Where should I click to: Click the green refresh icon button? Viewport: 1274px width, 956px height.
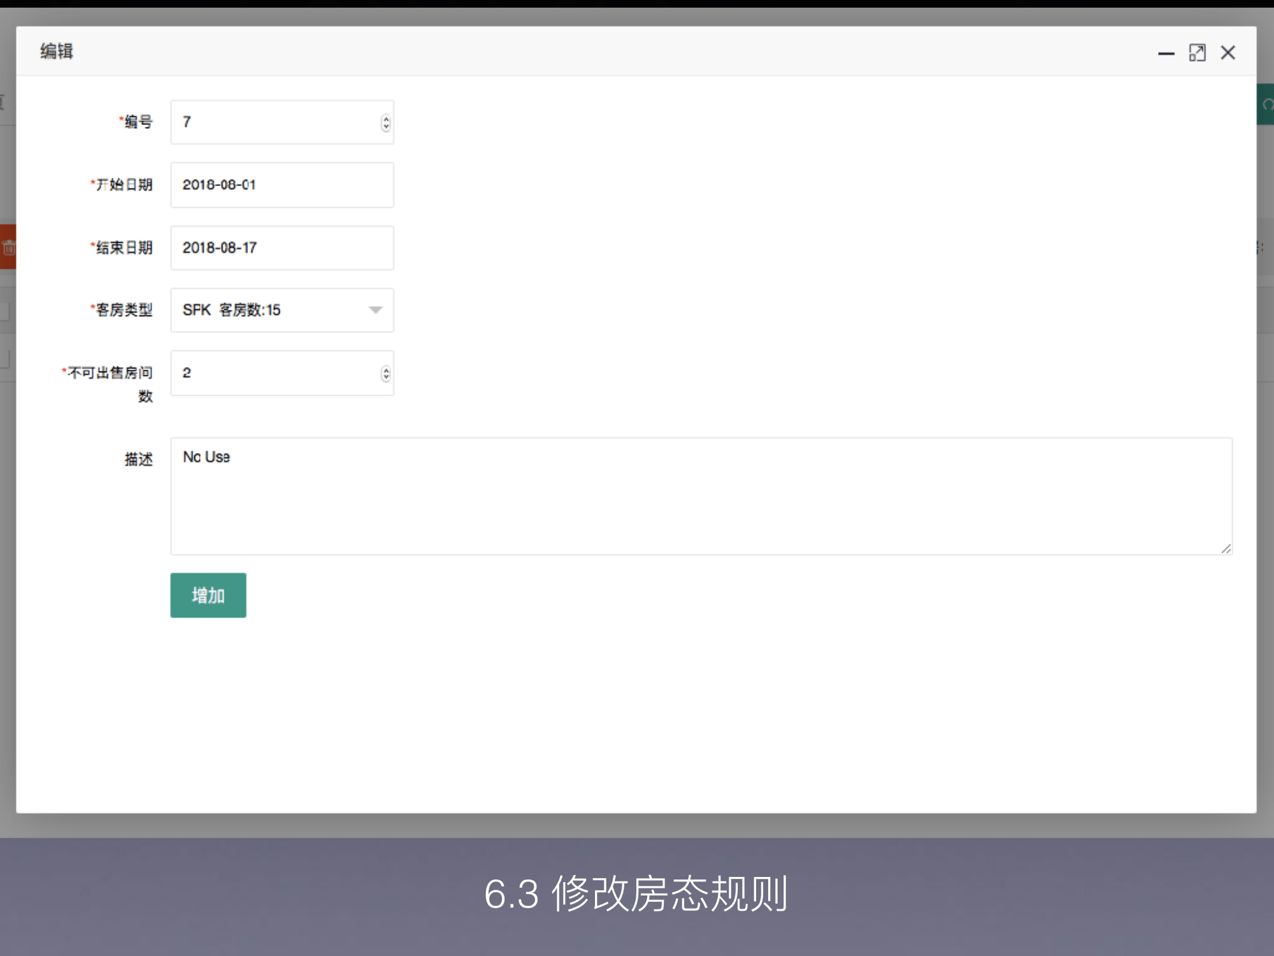(1266, 105)
